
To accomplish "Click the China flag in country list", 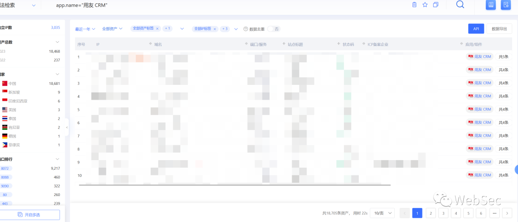I will coord(5,83).
